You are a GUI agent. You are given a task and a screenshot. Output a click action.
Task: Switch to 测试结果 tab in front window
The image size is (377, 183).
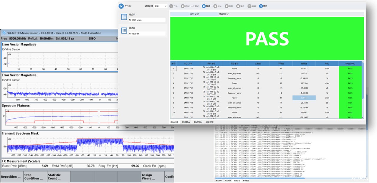click(x=174, y=122)
